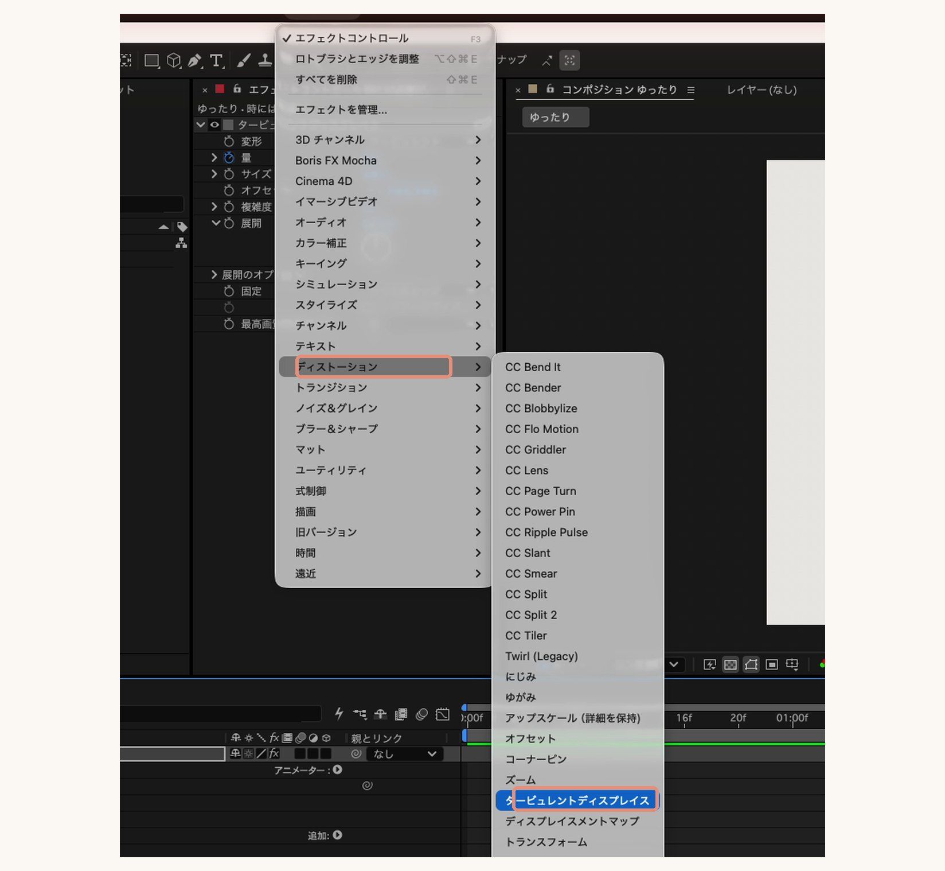This screenshot has height=871, width=945.
Task: Click the stopwatch next to サイズ
Action: point(229,174)
